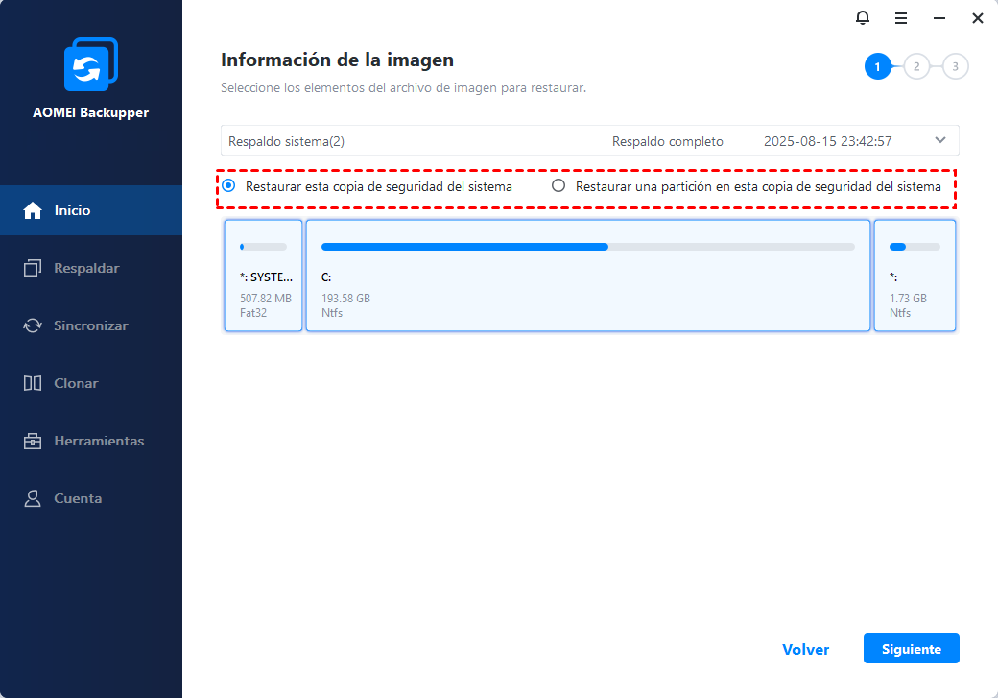Click the Volver link

pos(805,649)
